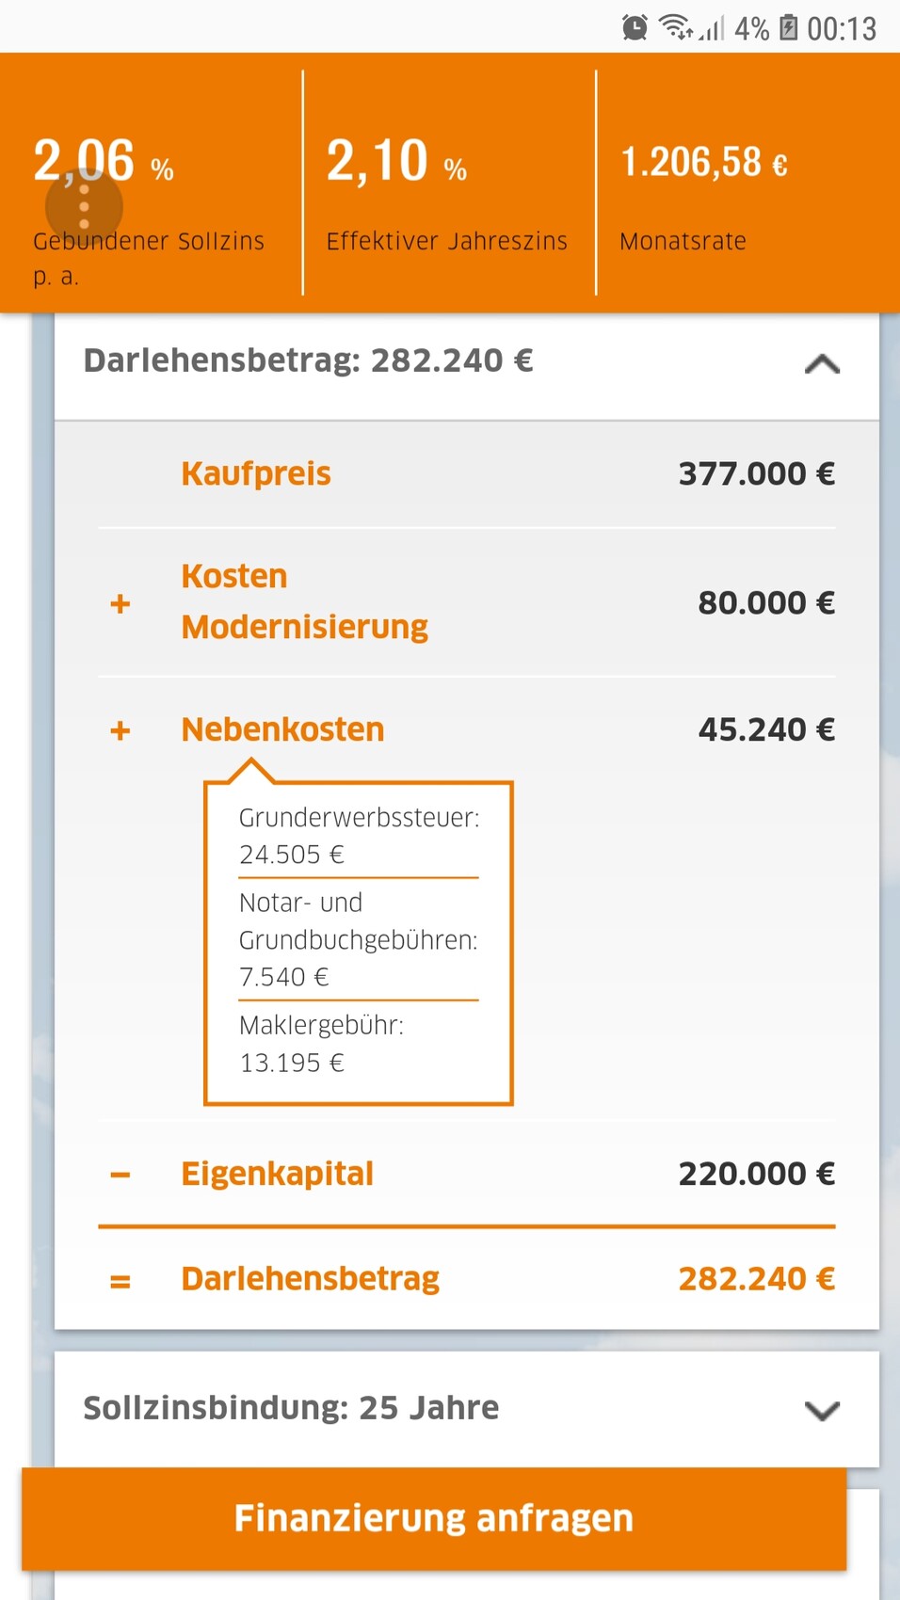900x1600 pixels.
Task: Expand the Sollzinsbindung 25 Jahre section
Action: pos(822,1410)
